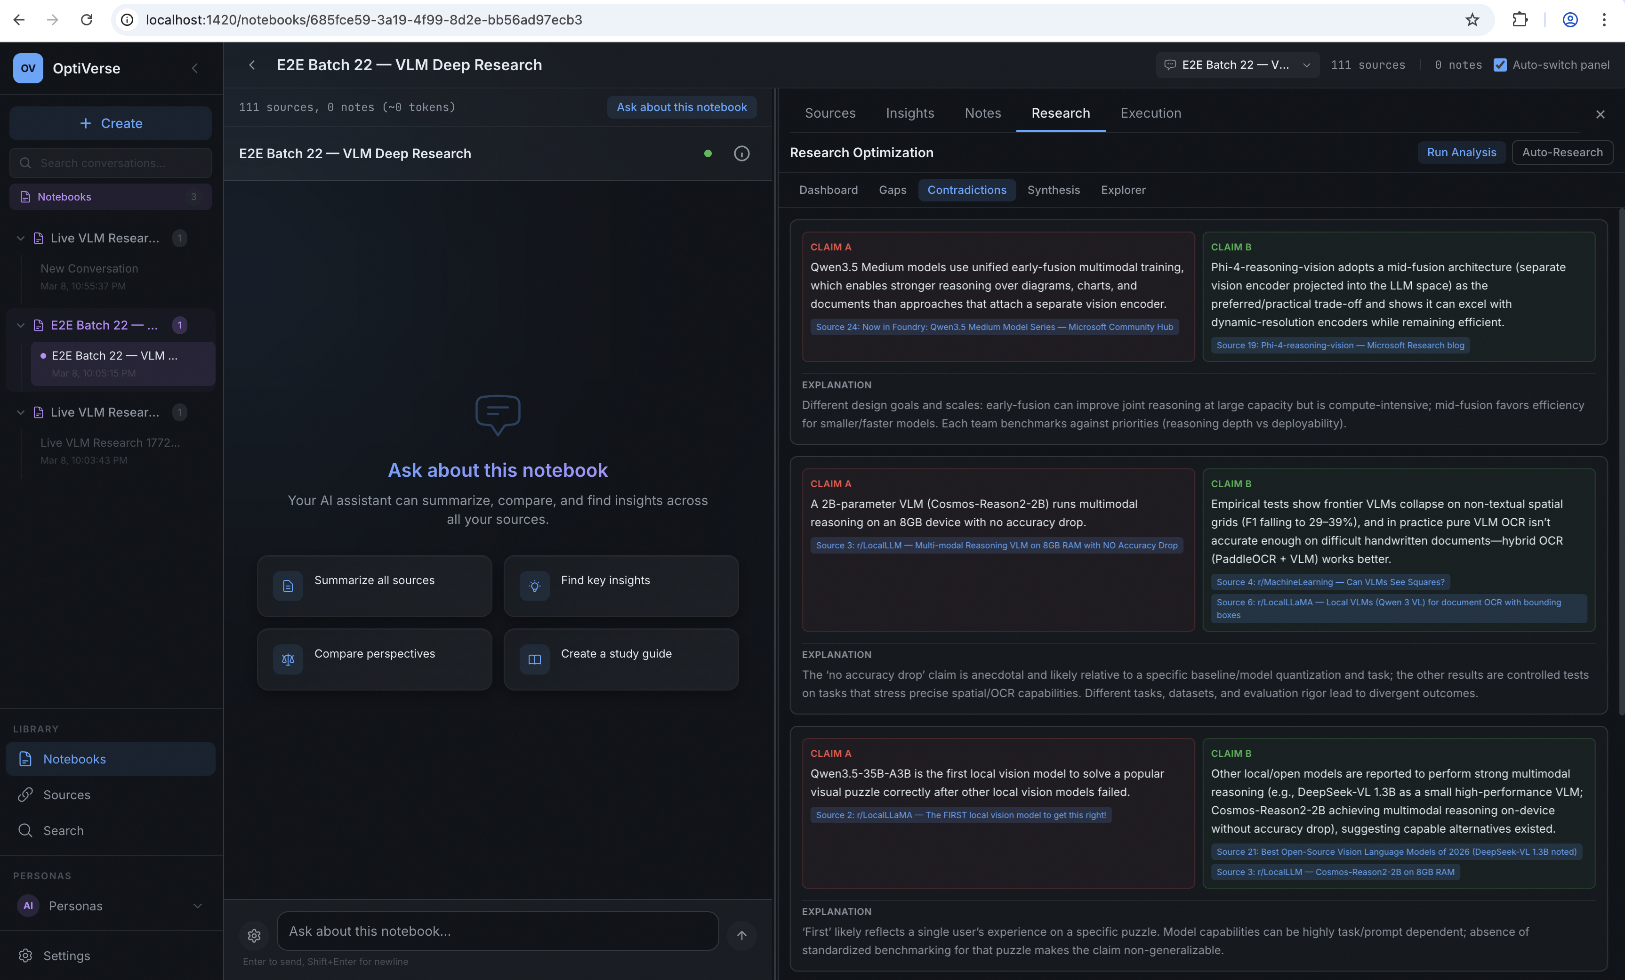Open browser profile icon
1625x980 pixels.
pos(1569,20)
